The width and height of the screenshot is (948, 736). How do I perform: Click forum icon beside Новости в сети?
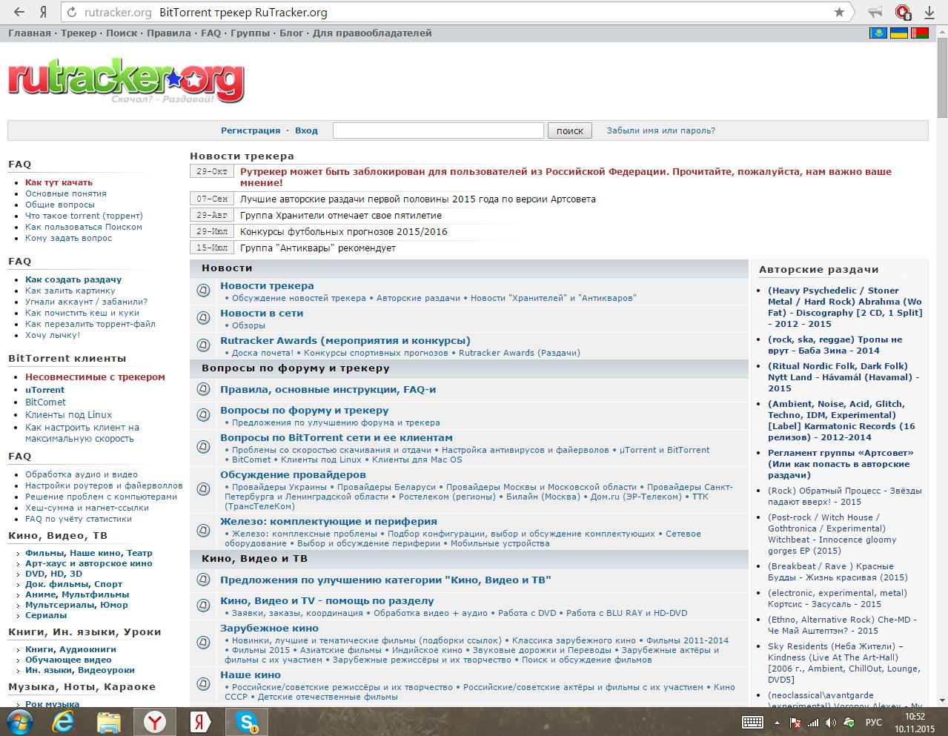(204, 318)
